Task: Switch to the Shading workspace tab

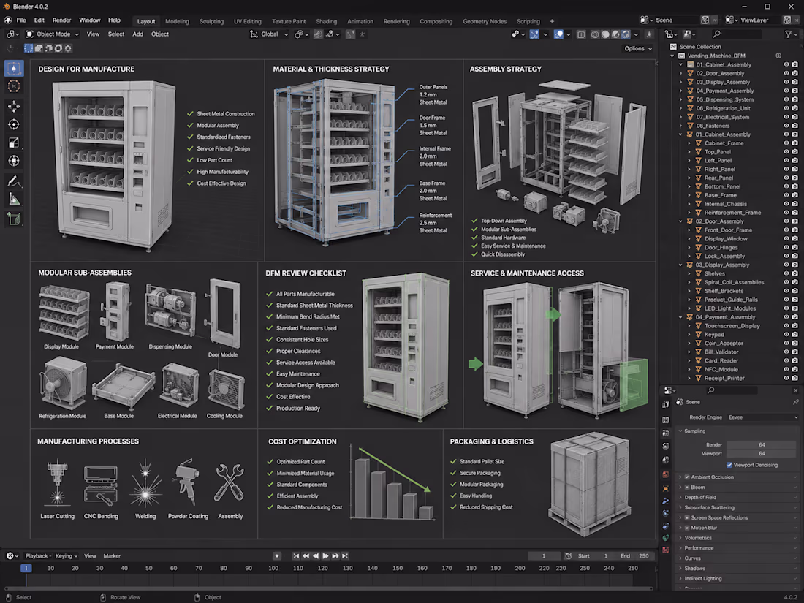Action: tap(326, 21)
